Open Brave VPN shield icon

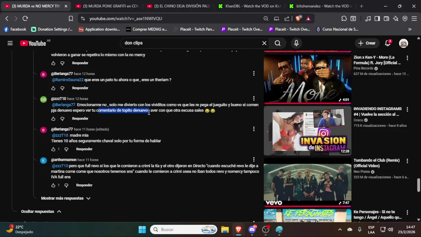click(405, 18)
